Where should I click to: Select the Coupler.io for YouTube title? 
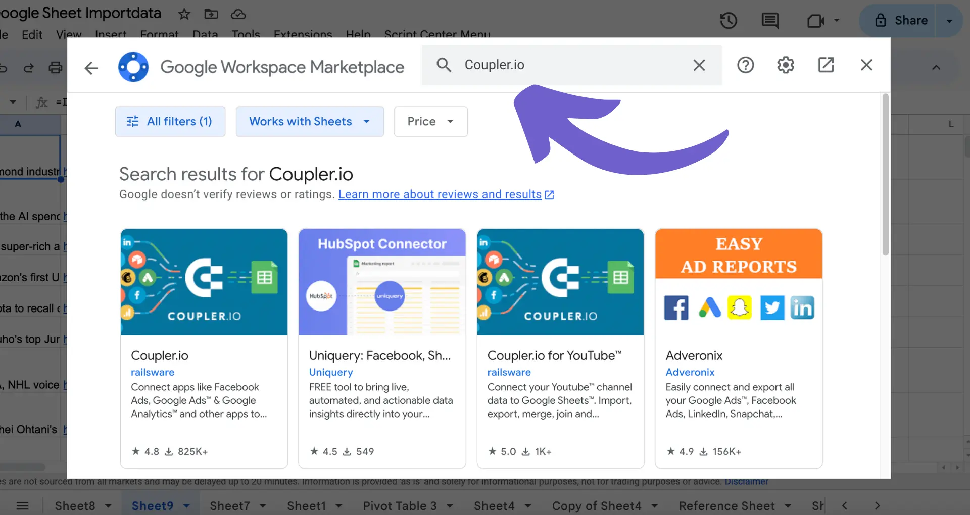pos(554,355)
